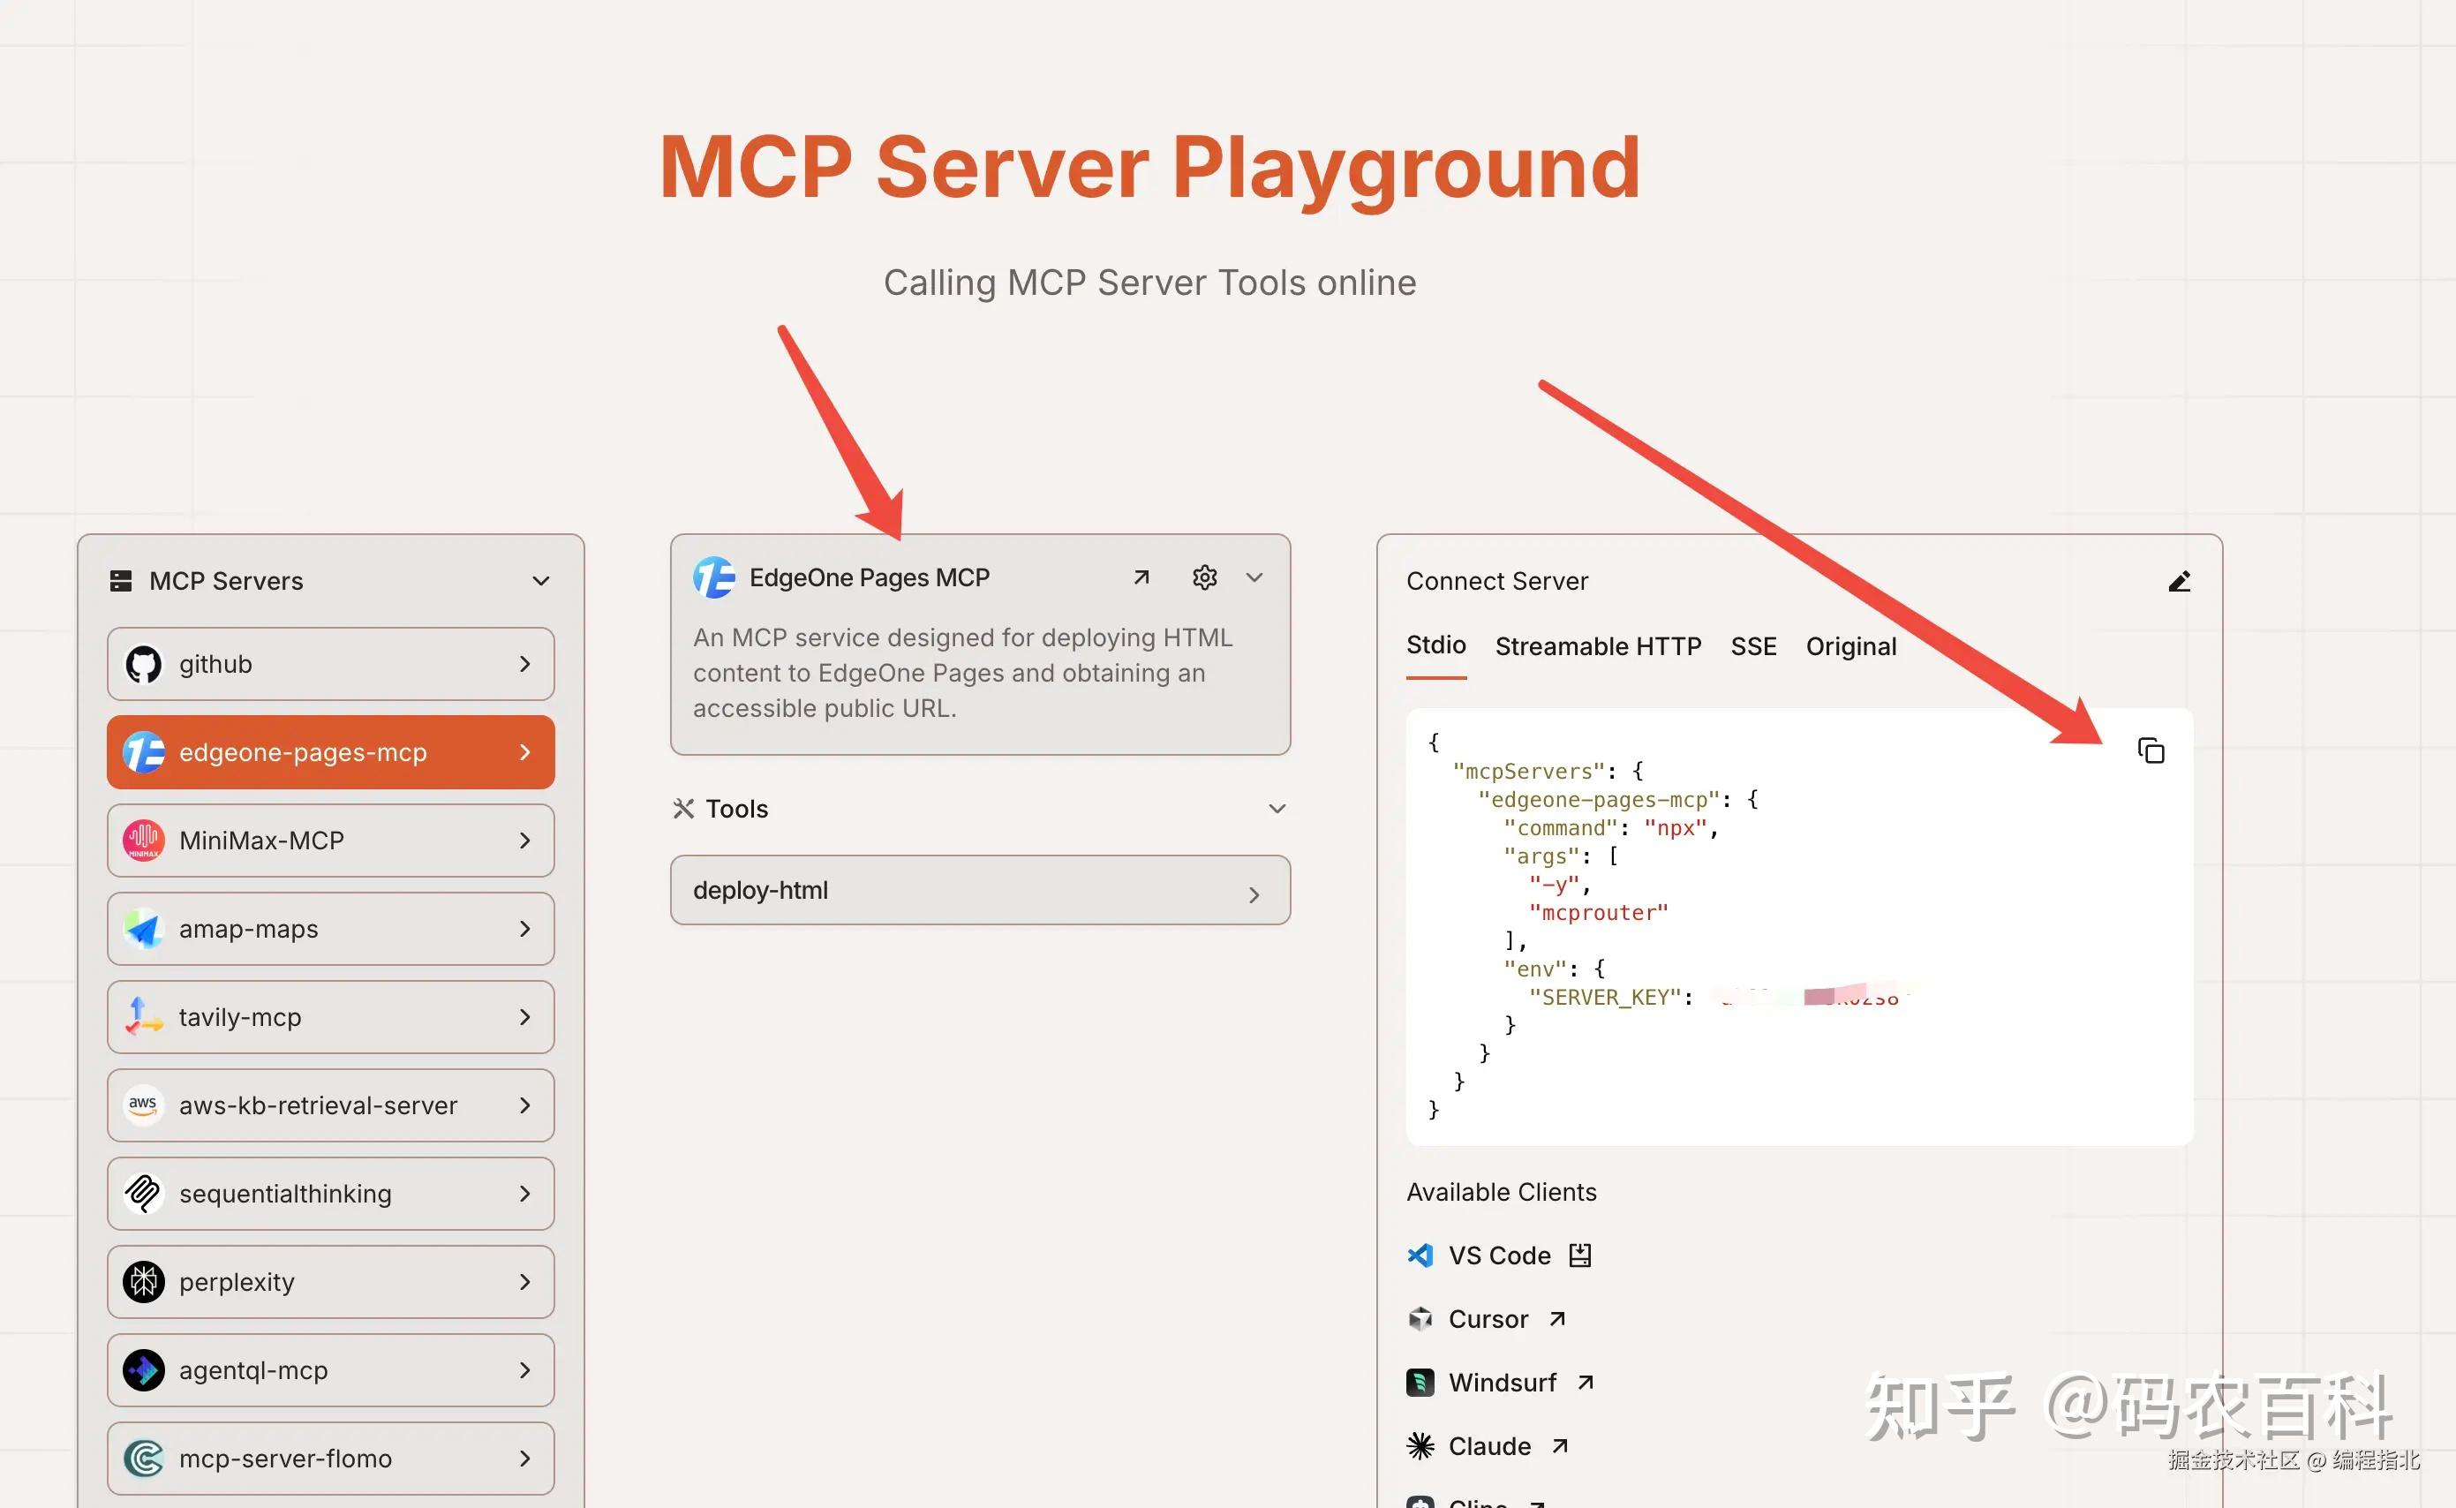
Task: Launch Cursor client link
Action: pyautogui.click(x=1488, y=1318)
